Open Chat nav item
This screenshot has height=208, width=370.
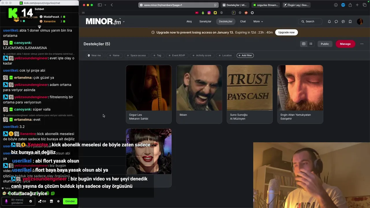[x=243, y=21]
